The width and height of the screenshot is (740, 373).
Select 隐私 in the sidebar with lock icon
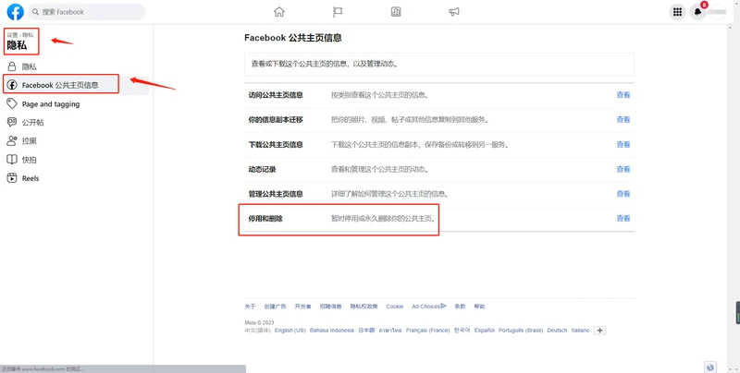tap(76, 66)
